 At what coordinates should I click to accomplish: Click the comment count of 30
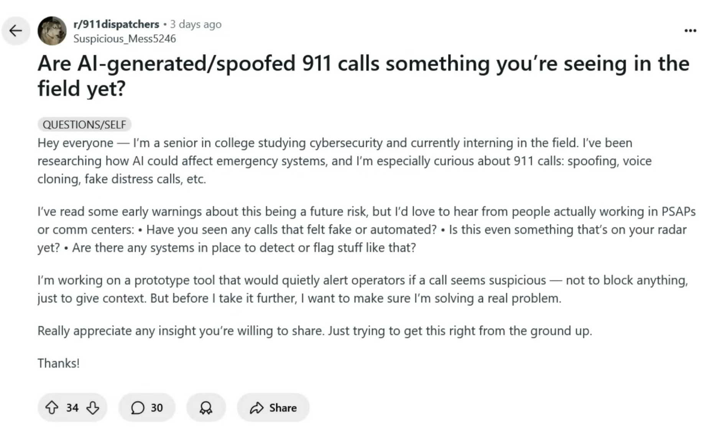[x=156, y=407]
